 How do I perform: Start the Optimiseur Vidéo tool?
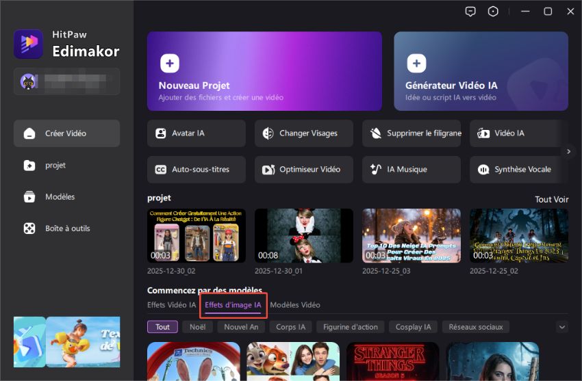(x=304, y=169)
